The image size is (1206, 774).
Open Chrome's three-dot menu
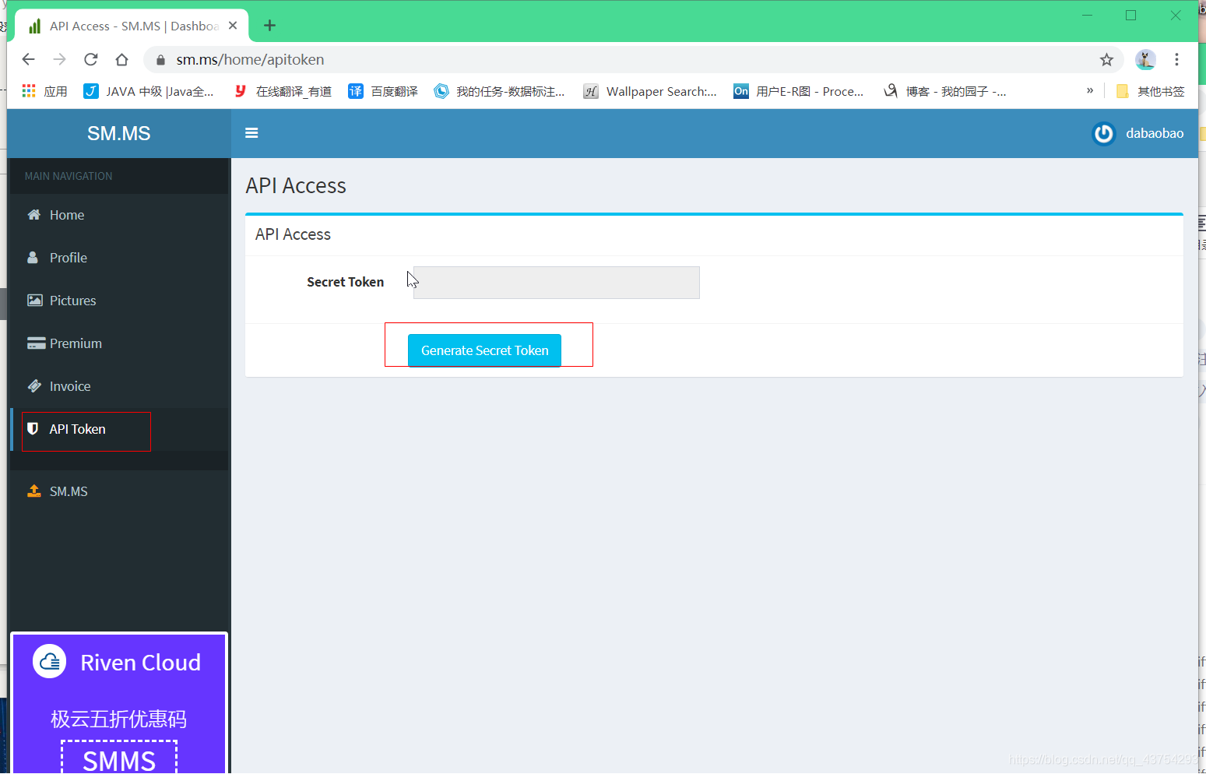(1176, 59)
